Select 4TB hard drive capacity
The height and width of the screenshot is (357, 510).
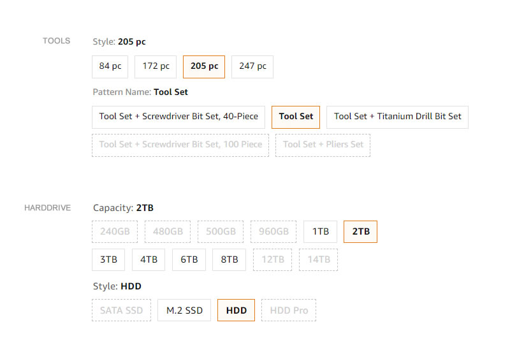coord(149,259)
